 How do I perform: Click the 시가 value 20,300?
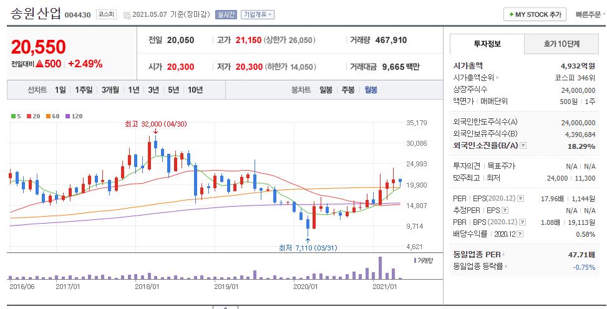click(181, 67)
